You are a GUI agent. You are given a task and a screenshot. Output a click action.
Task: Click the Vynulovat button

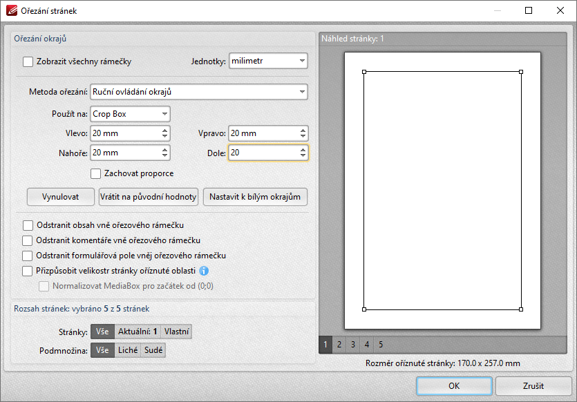pyautogui.click(x=60, y=197)
